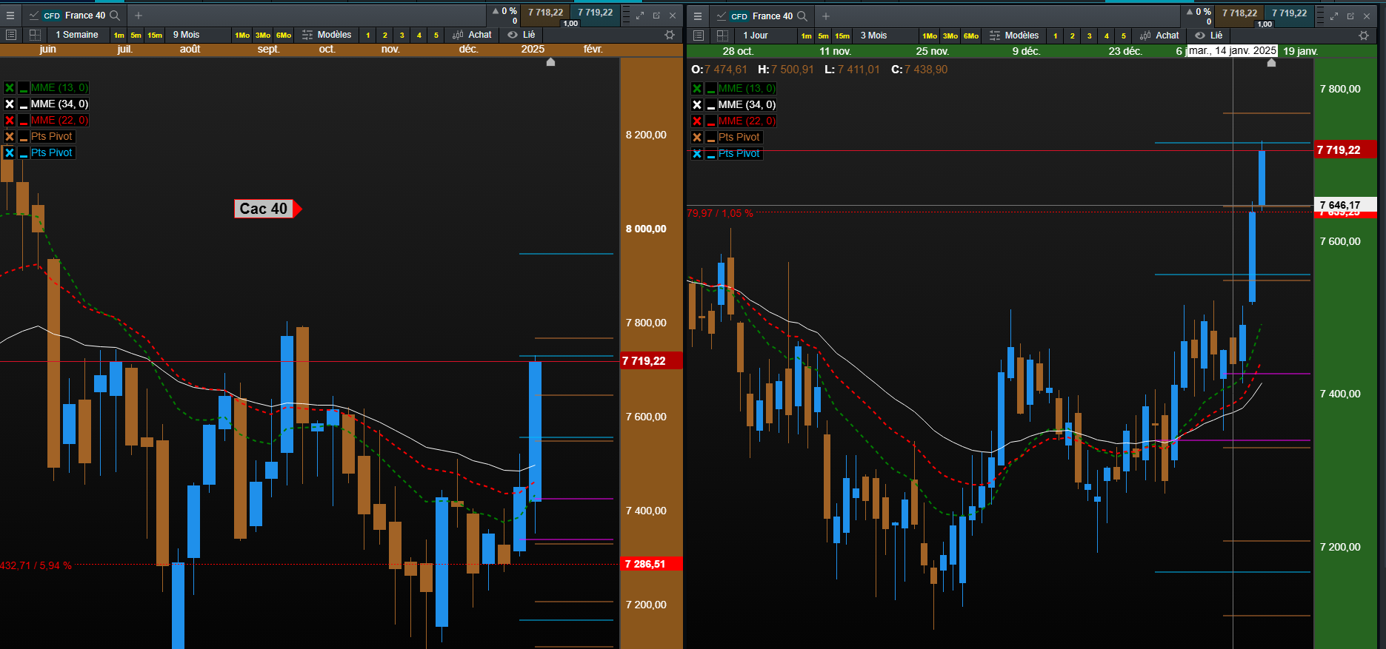
Task: Open the 1 Semaine timeframe dropdown
Action: click(77, 35)
